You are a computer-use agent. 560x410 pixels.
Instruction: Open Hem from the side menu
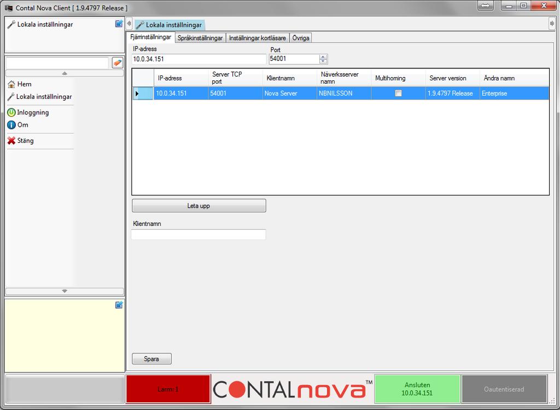24,84
